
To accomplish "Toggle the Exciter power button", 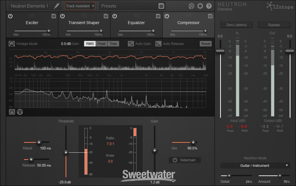I will (x=10, y=16).
